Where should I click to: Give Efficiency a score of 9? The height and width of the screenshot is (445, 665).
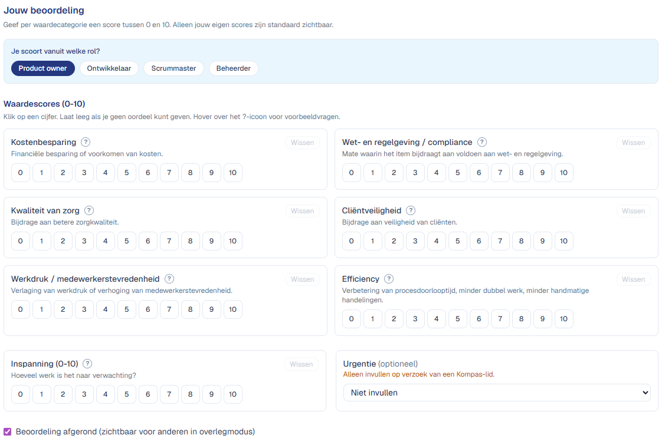[542, 319]
